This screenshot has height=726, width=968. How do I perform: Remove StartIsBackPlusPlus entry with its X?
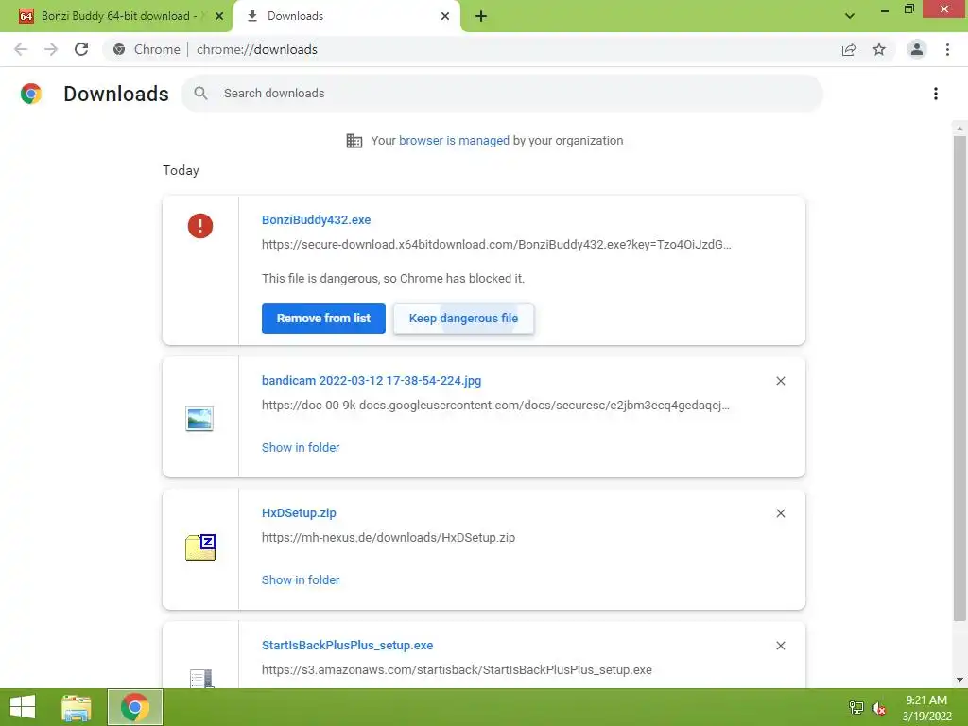[x=780, y=646]
